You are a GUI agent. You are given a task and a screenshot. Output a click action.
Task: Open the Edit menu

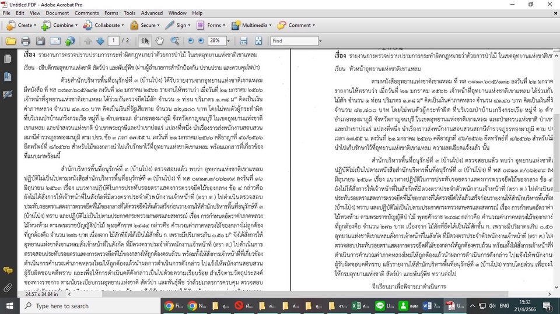(x=20, y=13)
